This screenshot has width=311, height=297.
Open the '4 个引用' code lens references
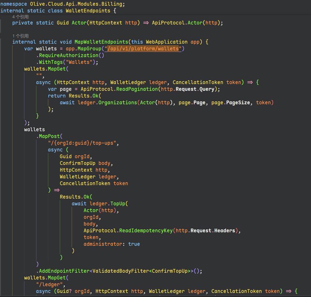tap(20, 17)
